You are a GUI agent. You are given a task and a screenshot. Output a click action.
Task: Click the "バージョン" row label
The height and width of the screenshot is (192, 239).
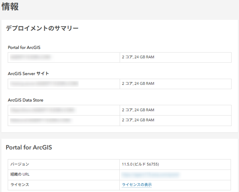coord(20,164)
